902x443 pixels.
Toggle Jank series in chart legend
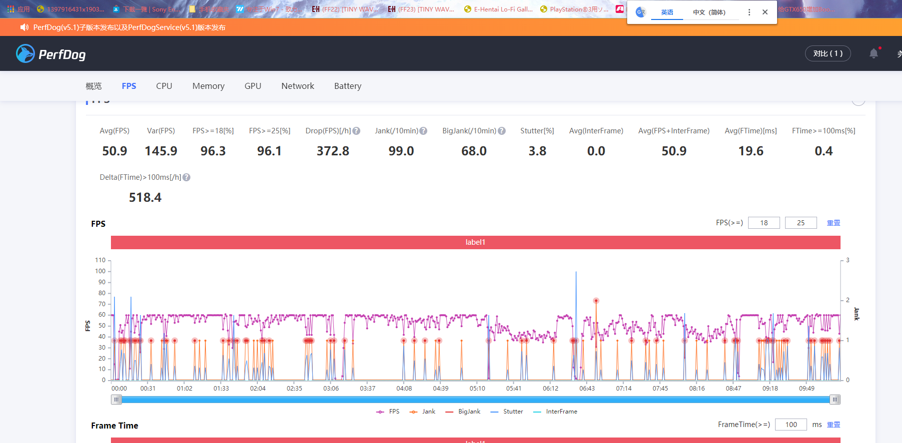422,412
